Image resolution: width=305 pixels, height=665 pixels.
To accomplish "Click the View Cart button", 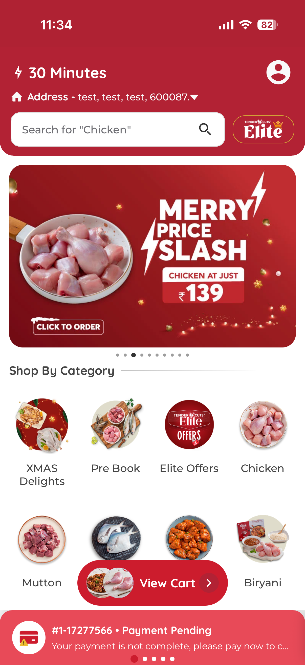I will 153,583.
